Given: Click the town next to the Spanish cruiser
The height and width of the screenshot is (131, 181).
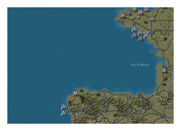Looking at the screenshot, I should click(69, 109).
